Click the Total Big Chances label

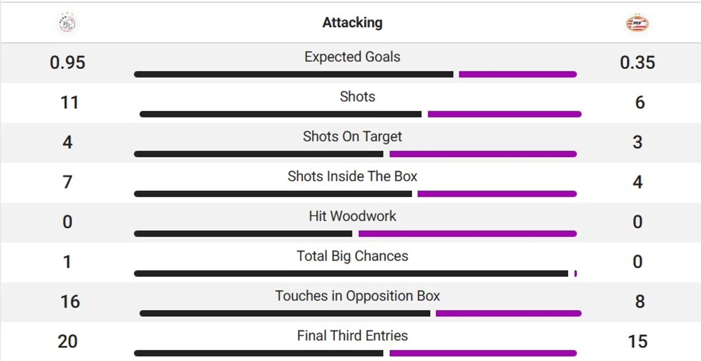[352, 256]
